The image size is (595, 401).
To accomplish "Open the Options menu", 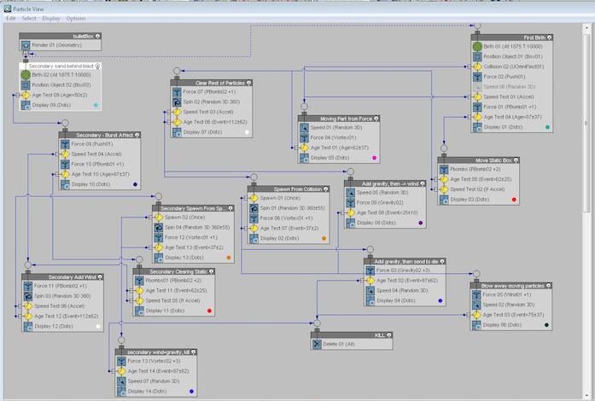I will (x=75, y=18).
